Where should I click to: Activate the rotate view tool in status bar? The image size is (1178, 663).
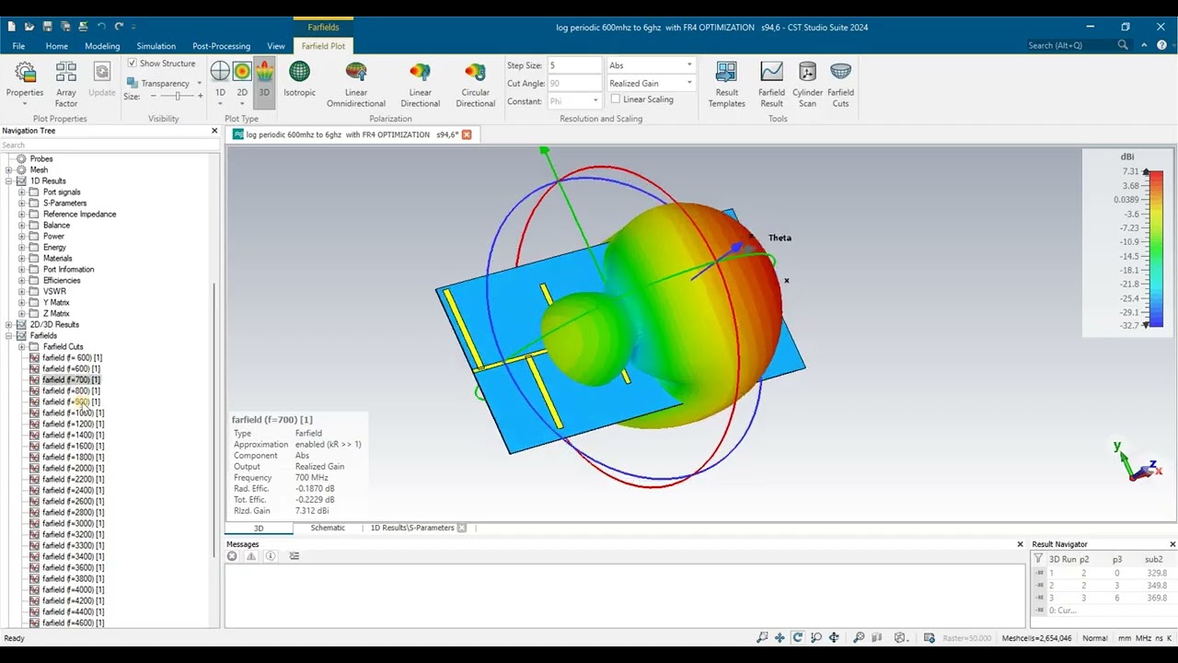798,637
